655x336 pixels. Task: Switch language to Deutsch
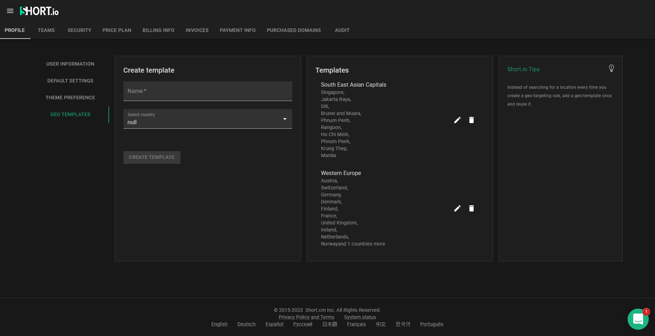(x=247, y=324)
